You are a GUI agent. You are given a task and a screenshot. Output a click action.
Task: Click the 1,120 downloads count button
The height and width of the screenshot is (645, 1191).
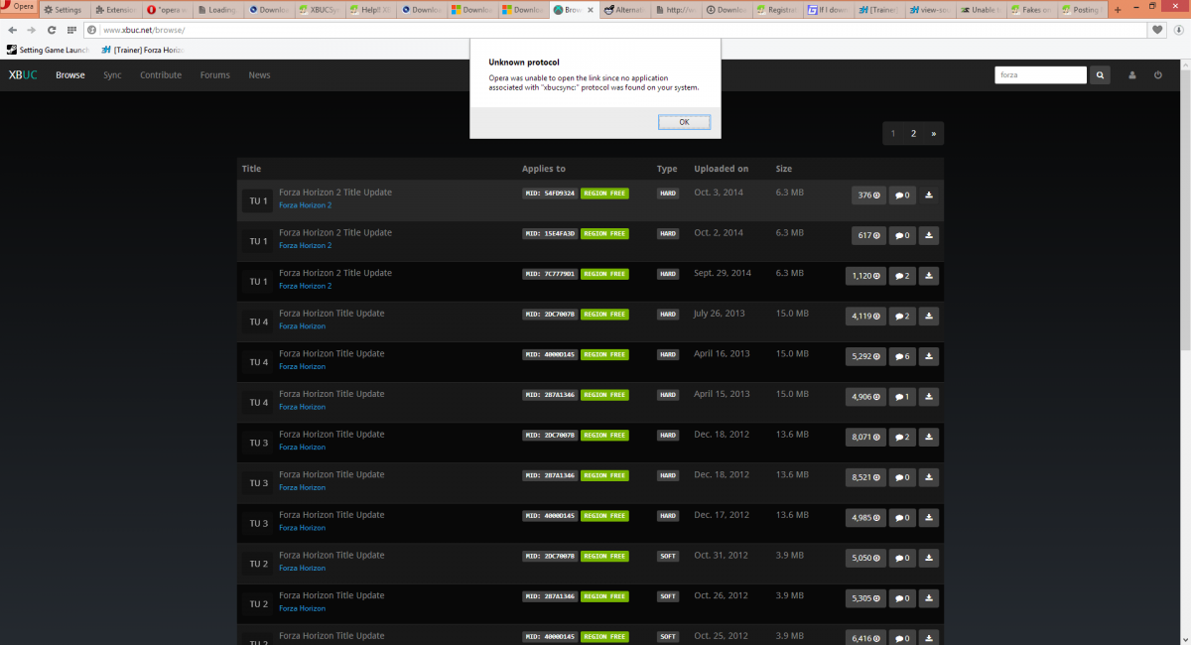864,276
